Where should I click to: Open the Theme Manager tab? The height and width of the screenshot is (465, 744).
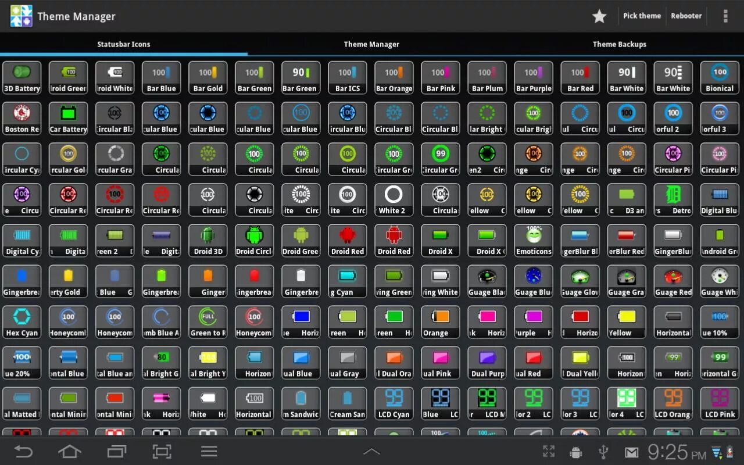pos(371,44)
